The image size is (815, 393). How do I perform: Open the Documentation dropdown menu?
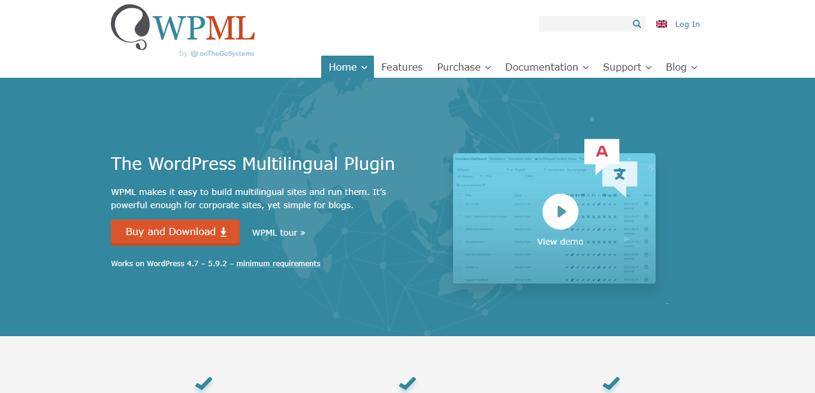click(547, 67)
